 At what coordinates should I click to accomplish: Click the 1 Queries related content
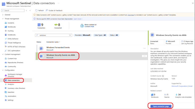coord(167,96)
